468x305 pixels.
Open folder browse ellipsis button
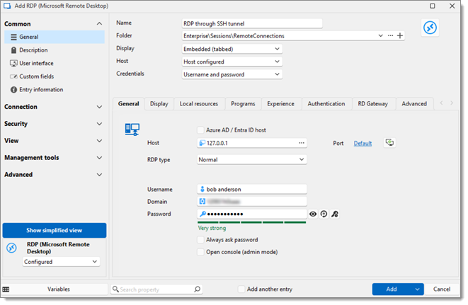[x=390, y=36]
